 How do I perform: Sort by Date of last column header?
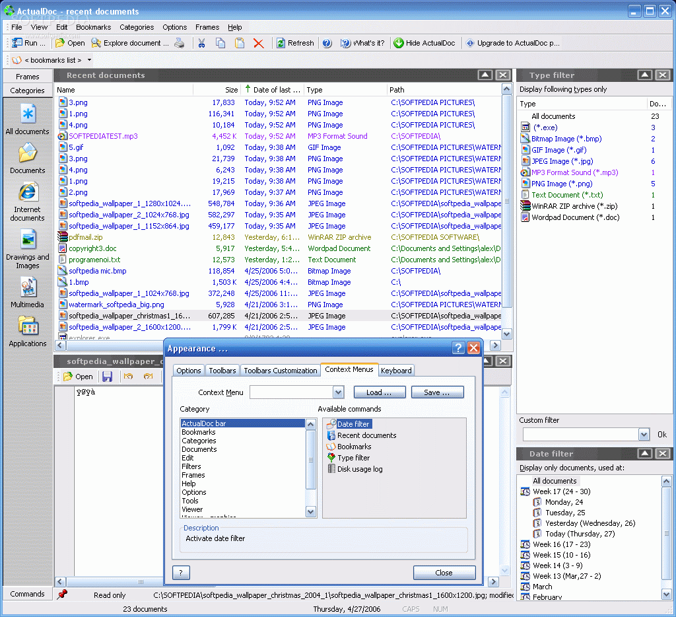coord(273,90)
